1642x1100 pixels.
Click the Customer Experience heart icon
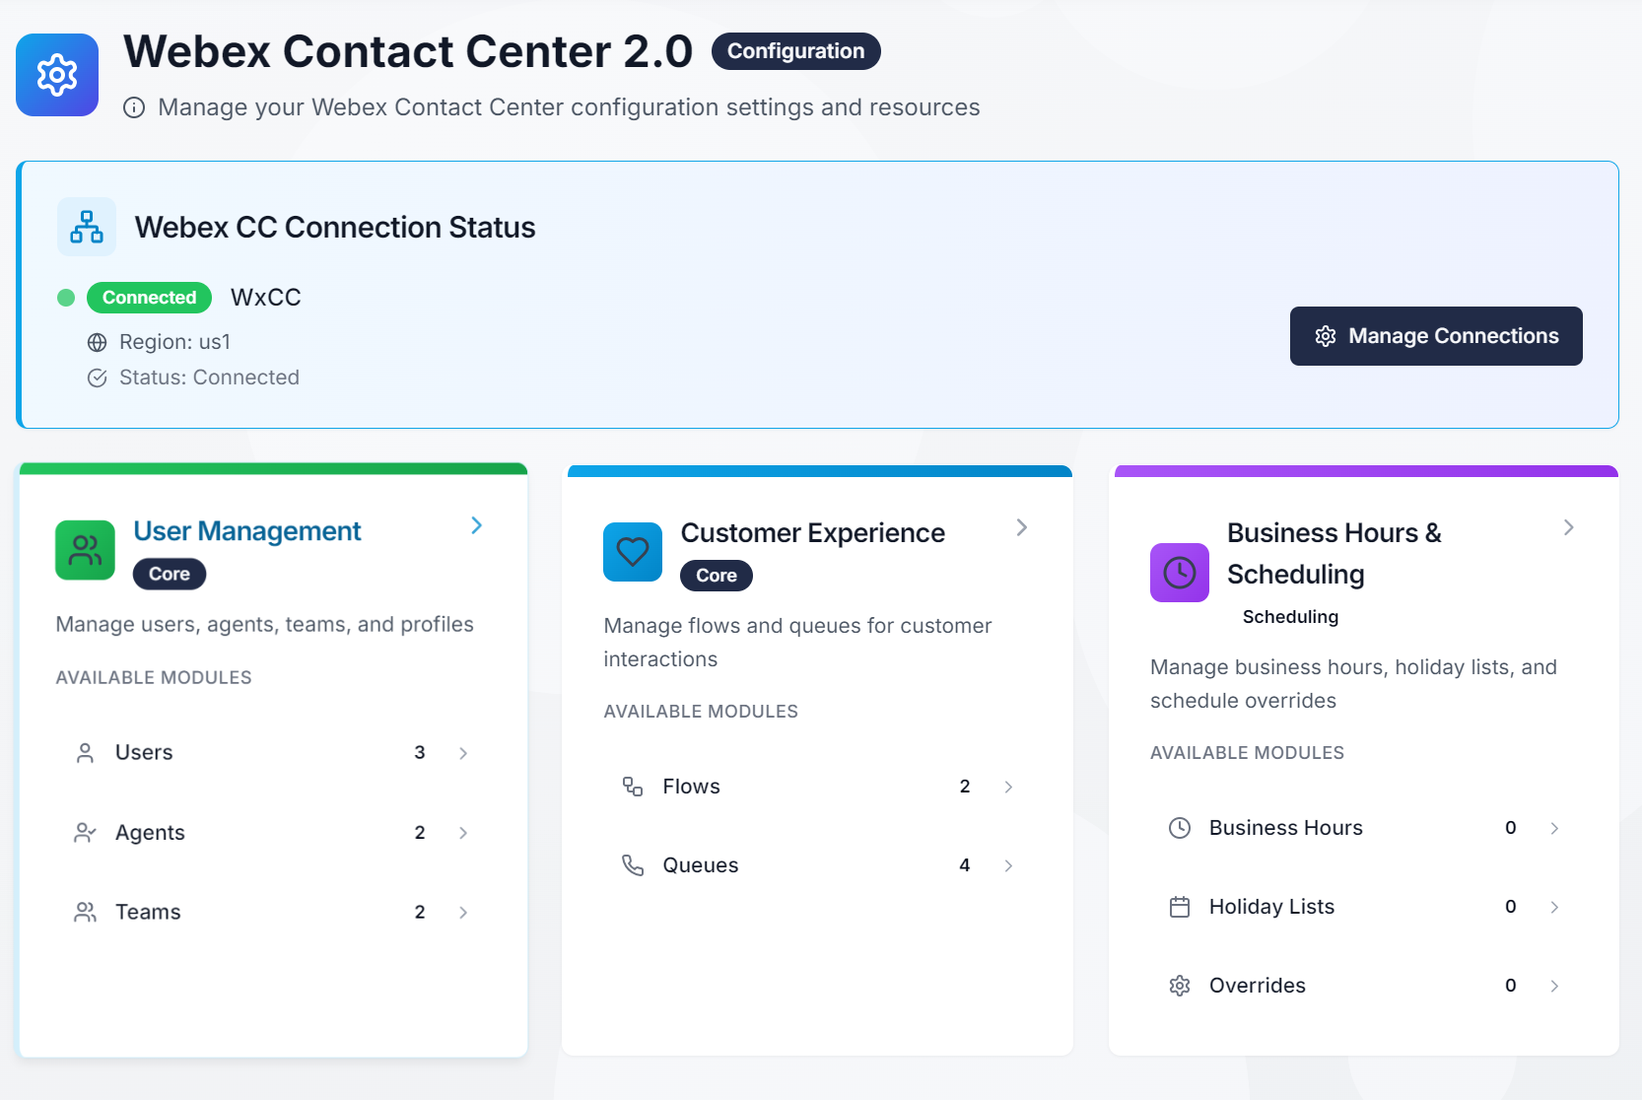point(632,552)
